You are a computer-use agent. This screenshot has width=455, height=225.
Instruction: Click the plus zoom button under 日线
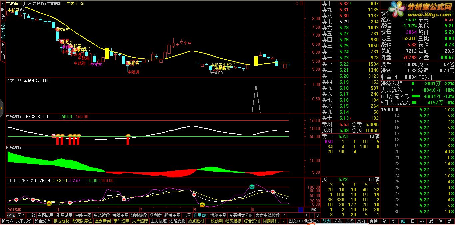click(307, 215)
